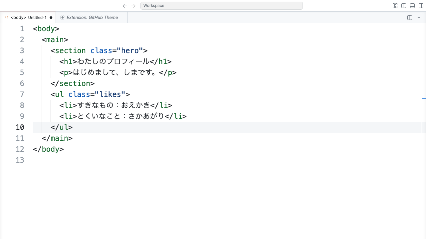
Task: Click the closing </ul> tag
Action: pos(62,127)
